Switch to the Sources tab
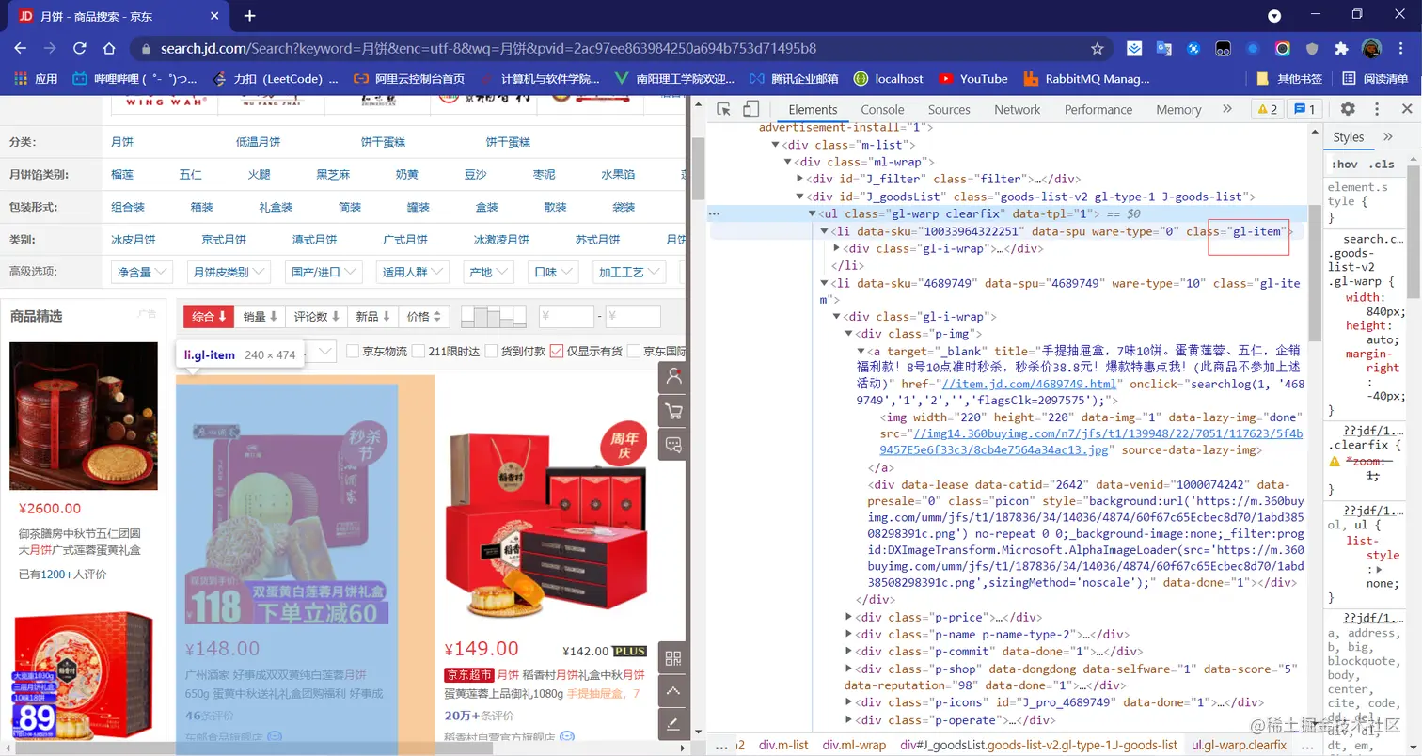1422x756 pixels. pyautogui.click(x=949, y=109)
